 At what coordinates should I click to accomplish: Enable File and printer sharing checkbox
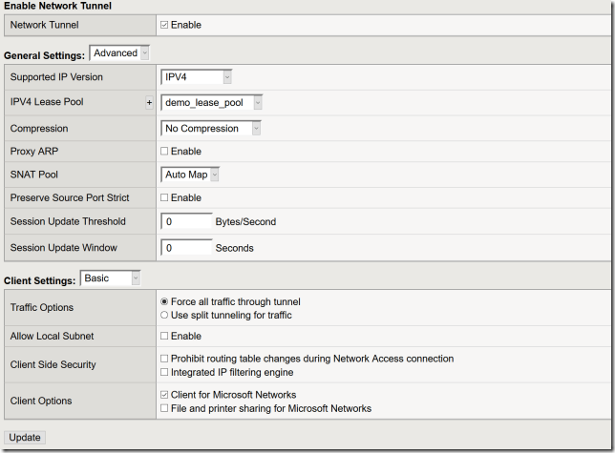(x=165, y=408)
